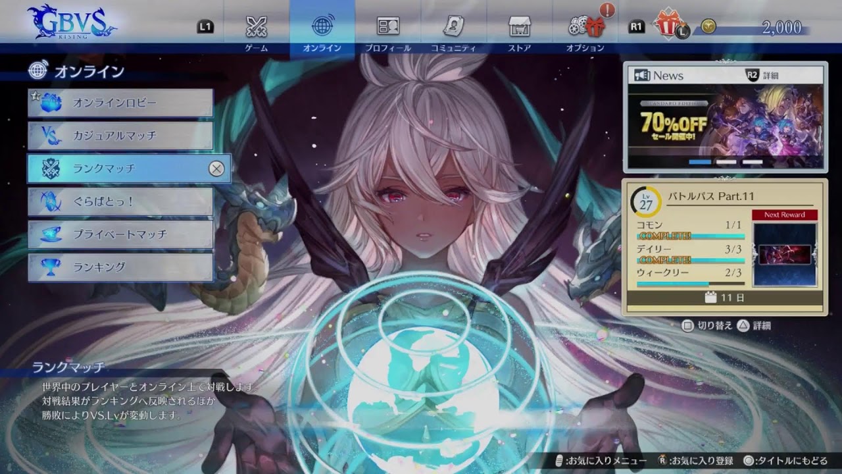Click the ウィークリー mission progress bar
842x474 pixels.
click(691, 284)
